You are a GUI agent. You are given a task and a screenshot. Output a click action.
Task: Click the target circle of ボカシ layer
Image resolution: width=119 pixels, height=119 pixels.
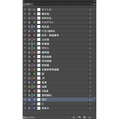coord(90,48)
